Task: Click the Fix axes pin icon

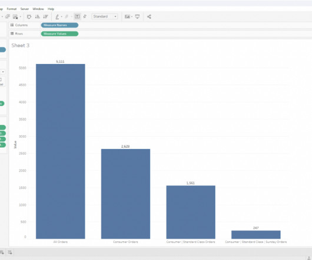Action: tap(85, 16)
